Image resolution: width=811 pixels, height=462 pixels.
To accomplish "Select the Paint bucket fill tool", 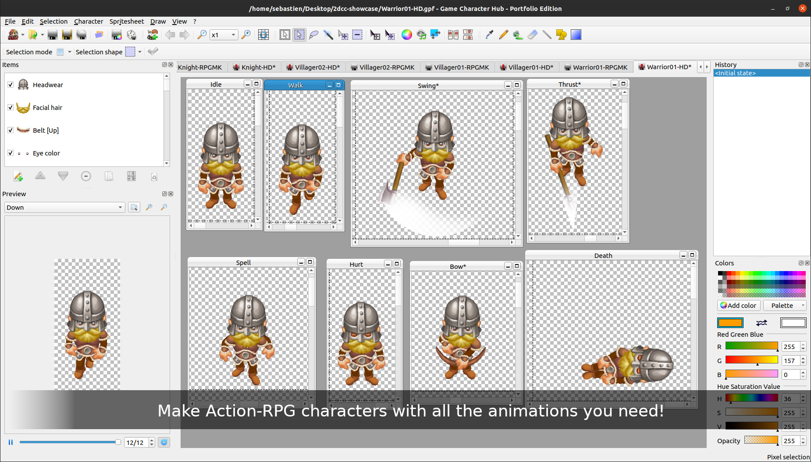I will tap(518, 35).
